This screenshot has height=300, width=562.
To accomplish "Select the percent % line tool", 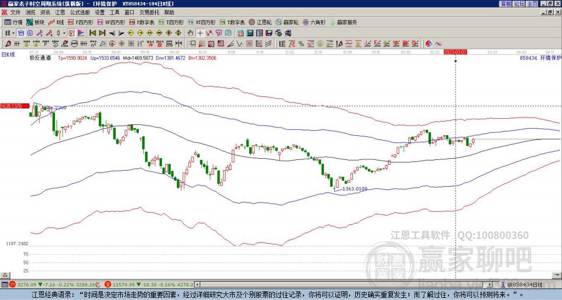I will (301, 44).
